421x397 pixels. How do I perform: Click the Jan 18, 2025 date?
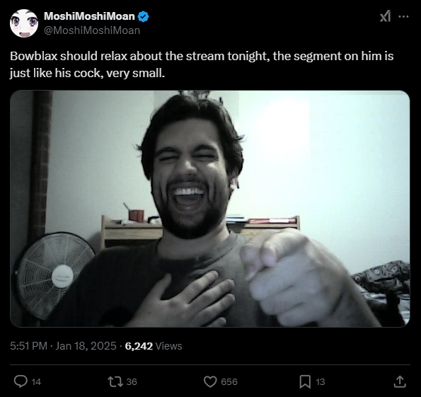point(86,346)
